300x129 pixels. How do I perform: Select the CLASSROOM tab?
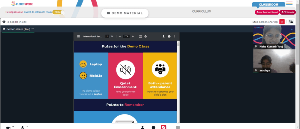268,4
